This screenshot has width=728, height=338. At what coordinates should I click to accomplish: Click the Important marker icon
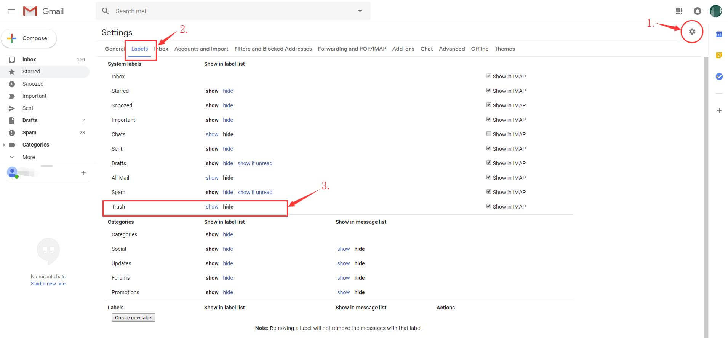12,96
